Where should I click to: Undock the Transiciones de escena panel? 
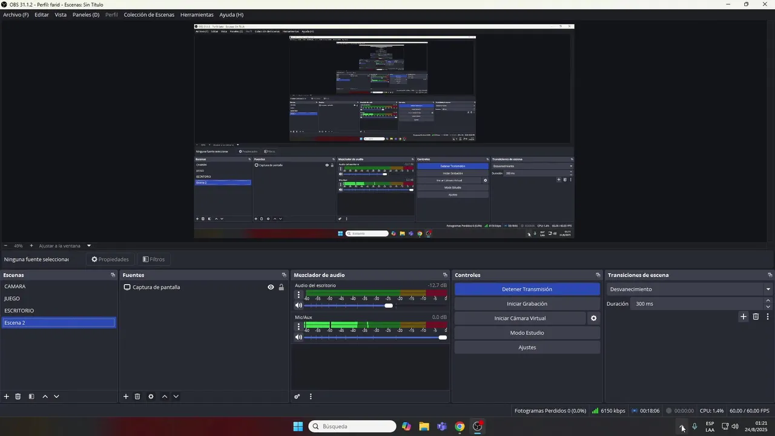tap(770, 275)
